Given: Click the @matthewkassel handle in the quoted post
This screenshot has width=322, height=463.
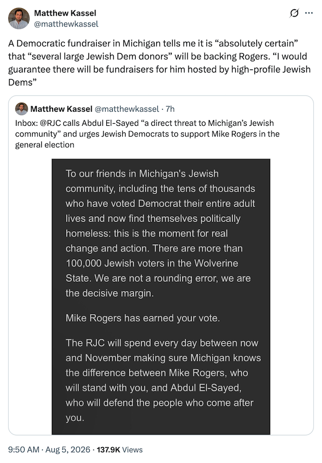Looking at the screenshot, I should (x=127, y=109).
